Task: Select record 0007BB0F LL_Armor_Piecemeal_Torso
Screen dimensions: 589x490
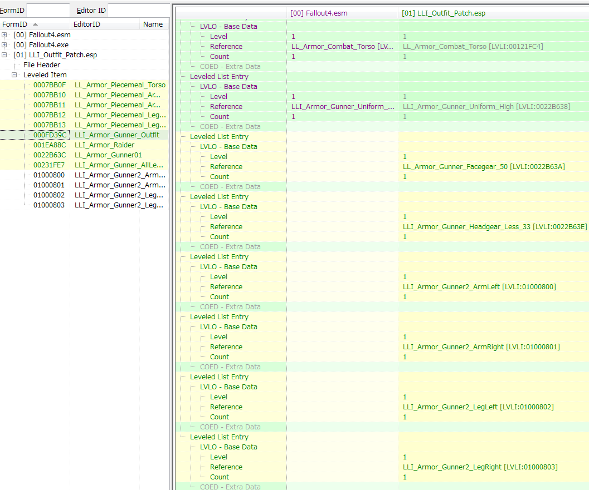Action: [x=85, y=85]
